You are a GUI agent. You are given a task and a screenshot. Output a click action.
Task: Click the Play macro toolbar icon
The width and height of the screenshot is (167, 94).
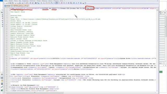pos(66,3)
